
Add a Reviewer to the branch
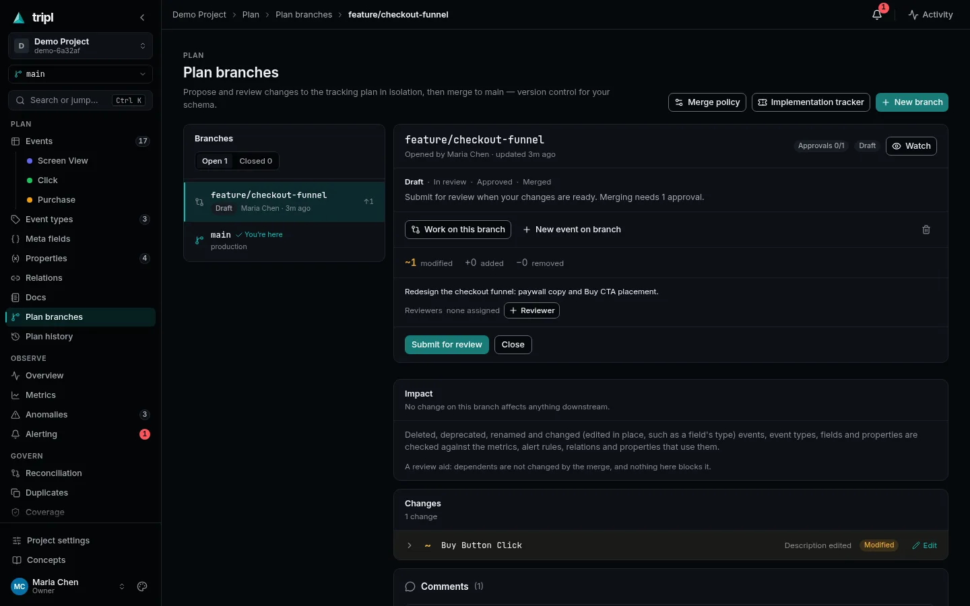coord(531,310)
